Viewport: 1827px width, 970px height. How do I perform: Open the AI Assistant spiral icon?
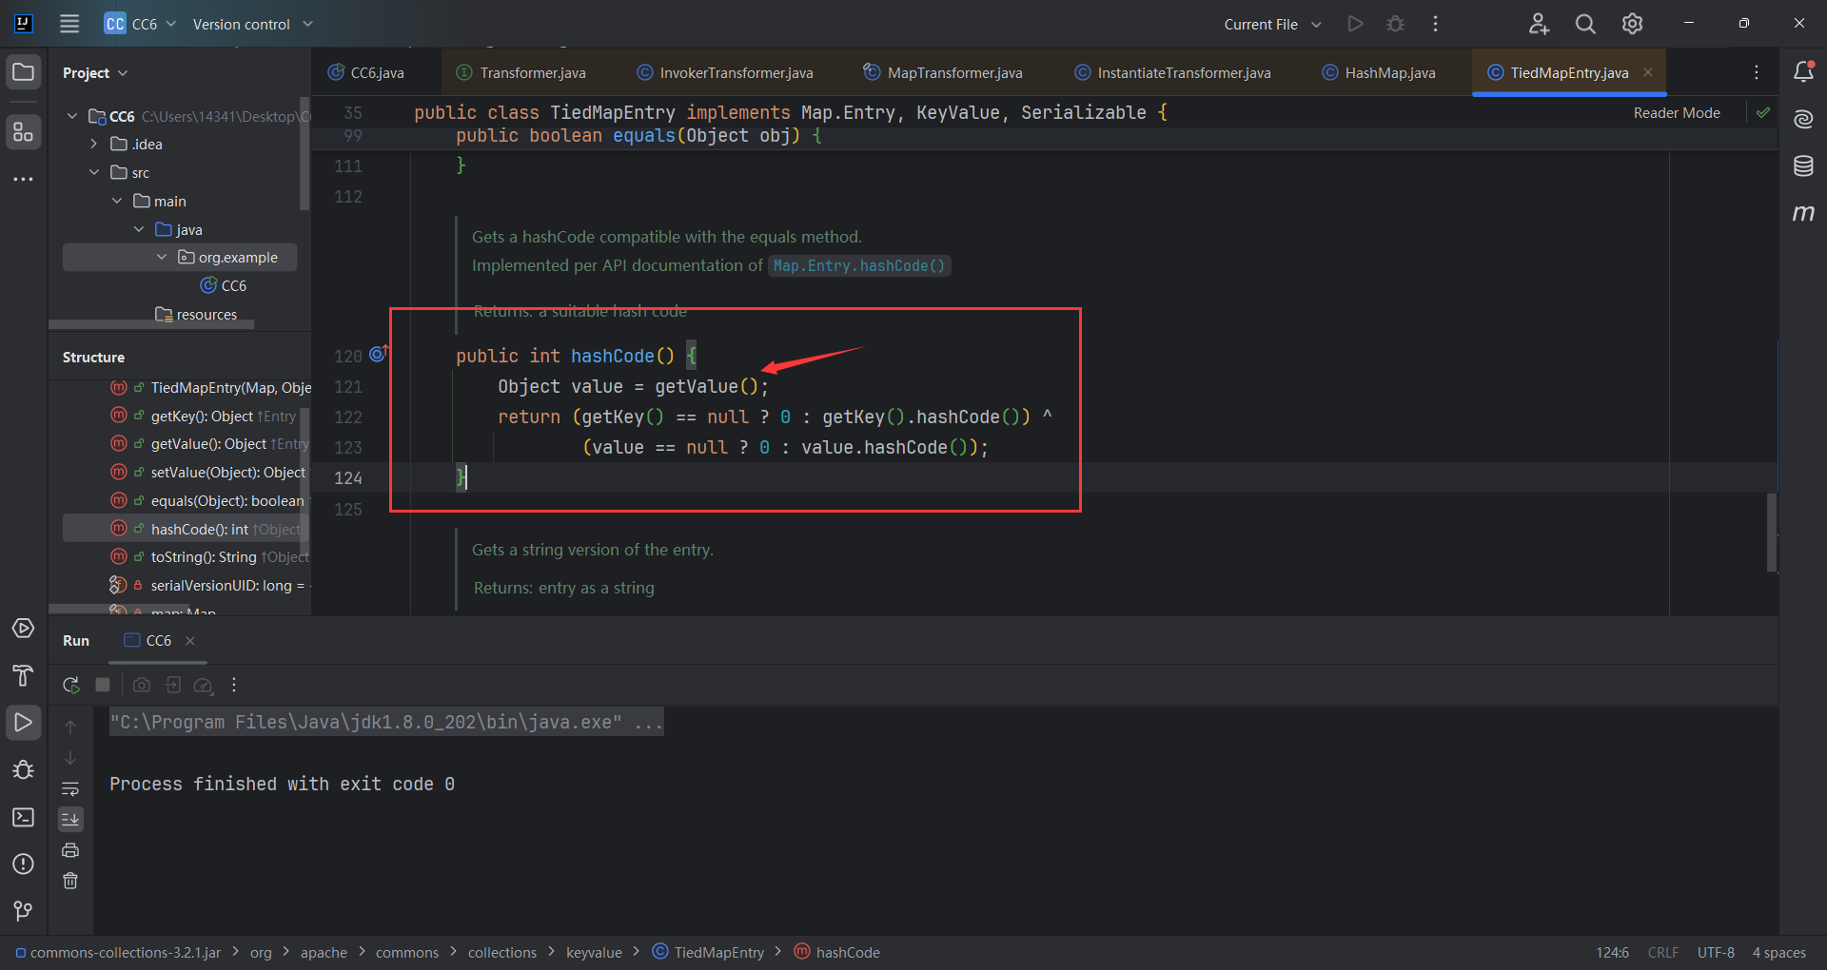coord(1803,119)
